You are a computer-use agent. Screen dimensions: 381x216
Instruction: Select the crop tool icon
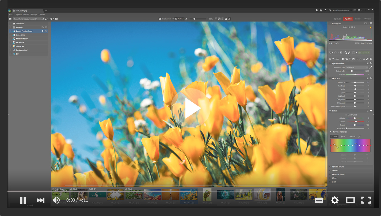pos(346,59)
